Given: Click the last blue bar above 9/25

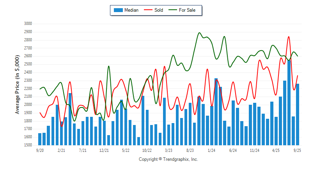Looking at the screenshot, I should (298, 114).
